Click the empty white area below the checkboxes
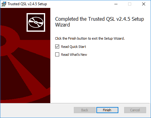This screenshot has width=151, height=118. pyautogui.click(x=100, y=79)
